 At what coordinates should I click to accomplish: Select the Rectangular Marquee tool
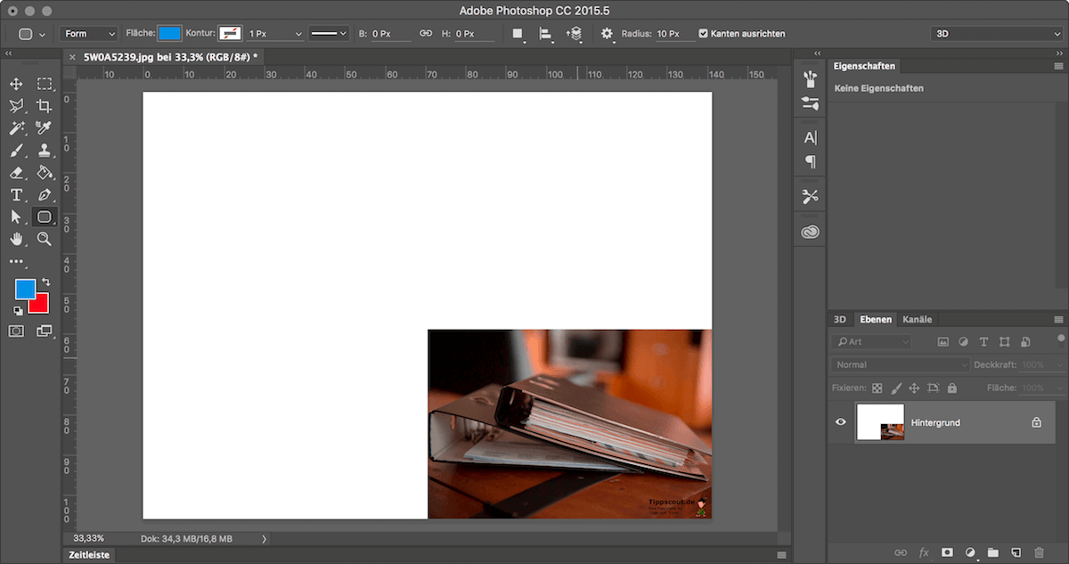pos(45,84)
